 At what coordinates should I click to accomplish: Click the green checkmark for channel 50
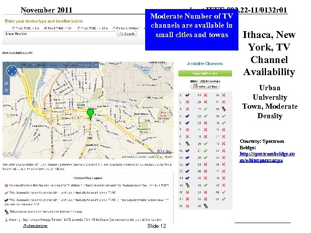coord(224,192)
